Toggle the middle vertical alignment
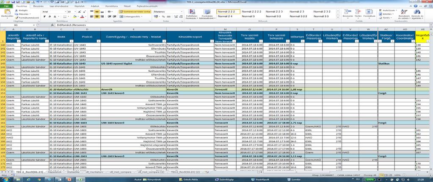433x182 pixels. click(x=97, y=12)
